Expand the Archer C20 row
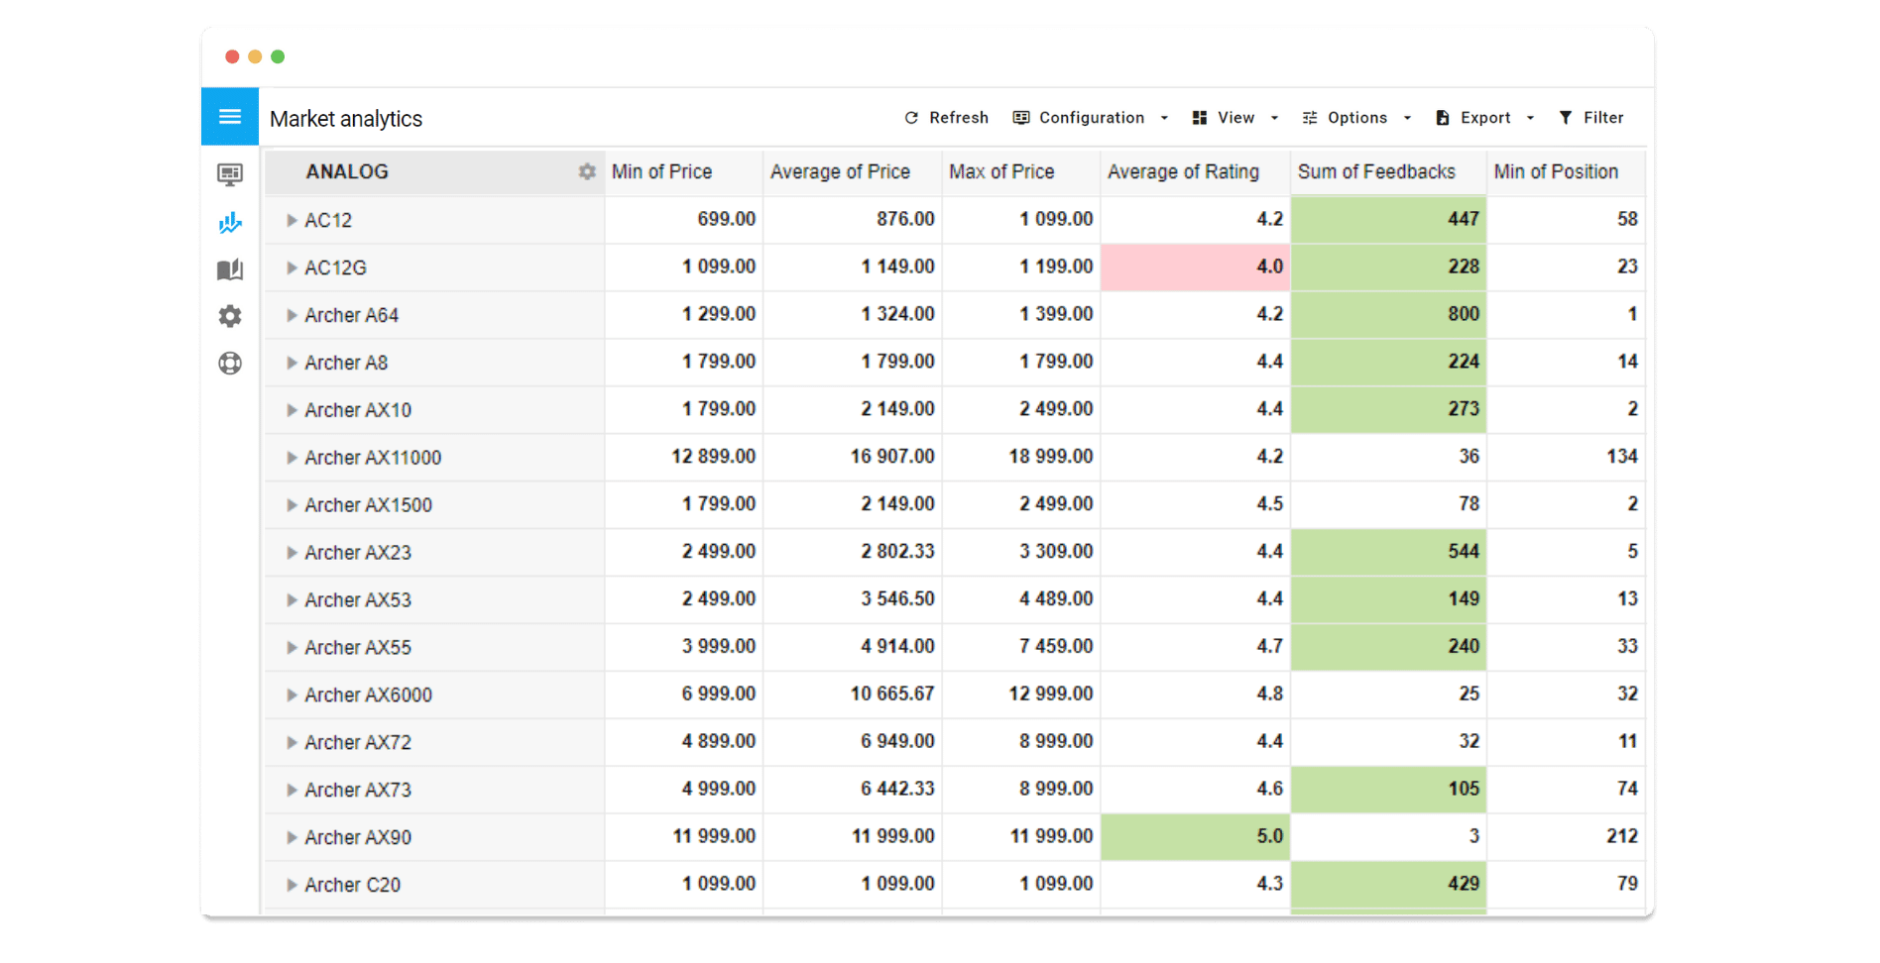Image resolution: width=1880 pixels, height=963 pixels. click(x=292, y=885)
